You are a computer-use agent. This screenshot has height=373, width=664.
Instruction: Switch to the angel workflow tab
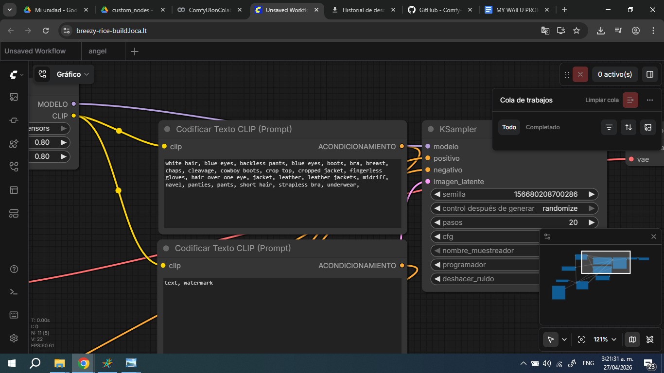click(98, 51)
